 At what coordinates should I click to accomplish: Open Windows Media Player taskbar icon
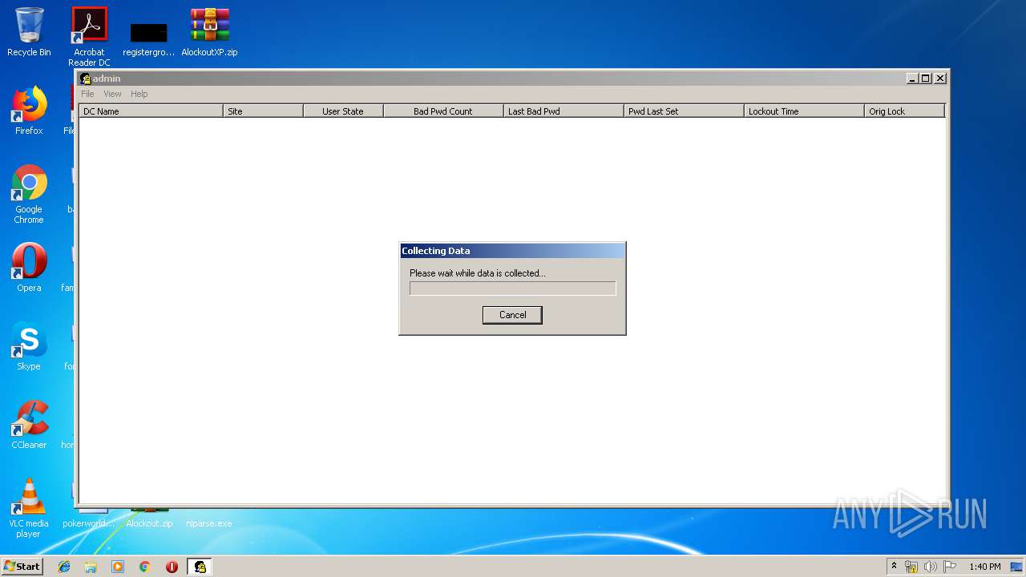click(118, 567)
